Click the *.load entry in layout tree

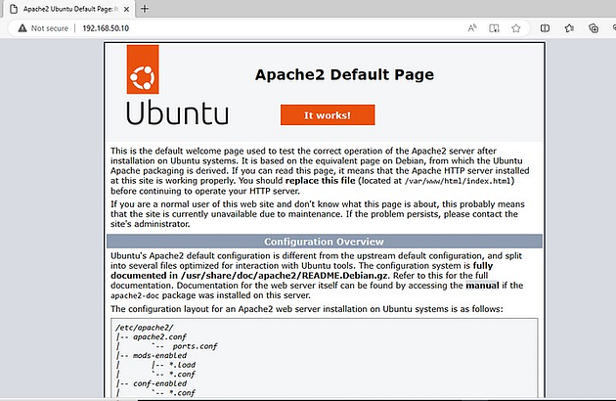[182, 365]
